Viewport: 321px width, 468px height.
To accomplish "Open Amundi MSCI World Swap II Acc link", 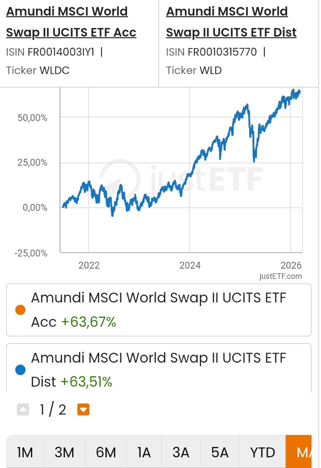I will (71, 22).
